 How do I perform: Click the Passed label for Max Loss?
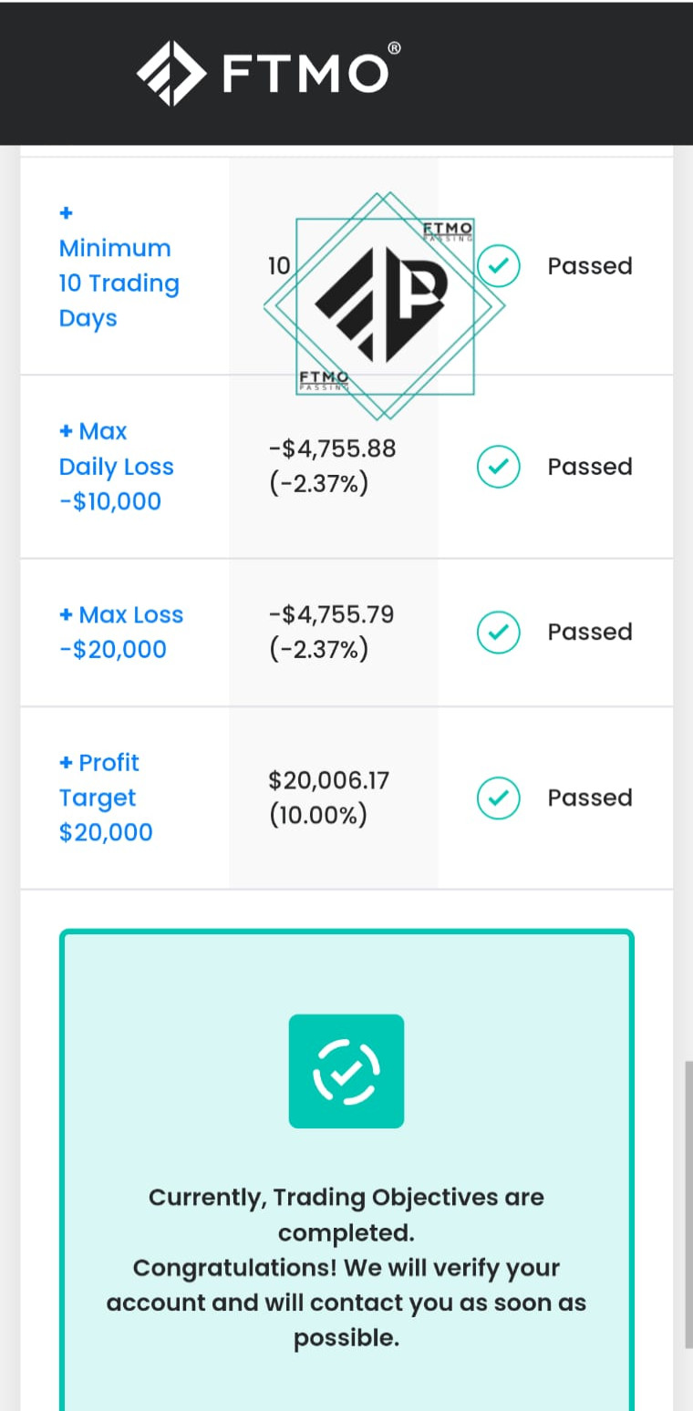pyautogui.click(x=590, y=632)
